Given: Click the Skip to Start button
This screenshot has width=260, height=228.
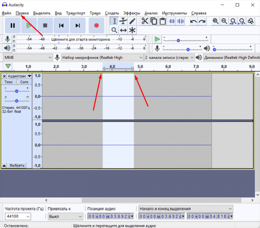Looking at the screenshot, I should (x=62, y=26).
